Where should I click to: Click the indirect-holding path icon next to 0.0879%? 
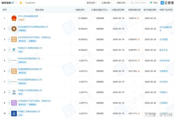(x=139, y=50)
